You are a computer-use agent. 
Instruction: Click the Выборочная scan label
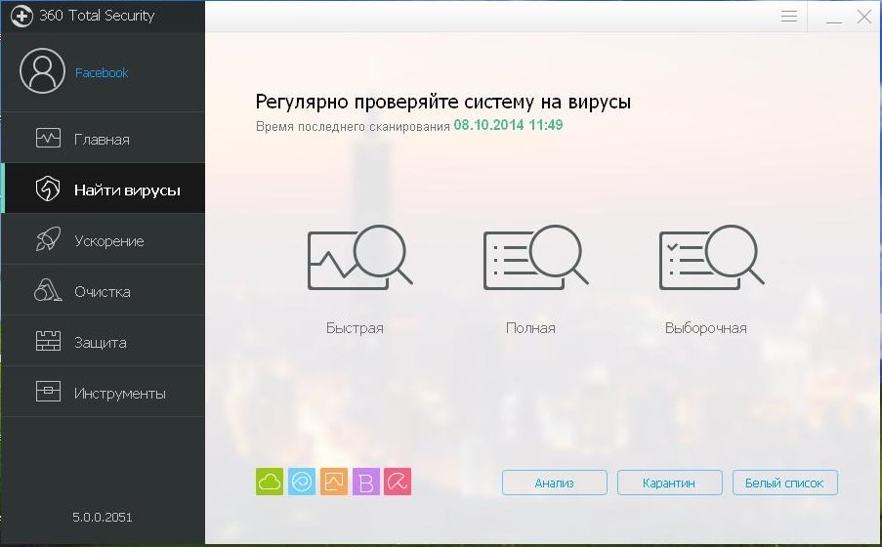[706, 328]
